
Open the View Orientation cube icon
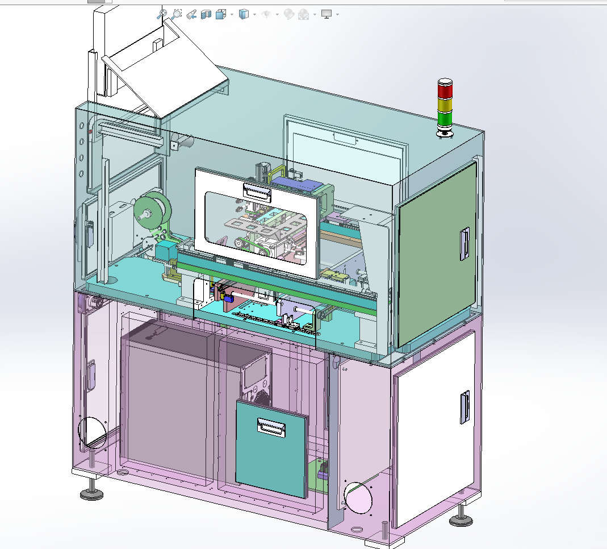[221, 14]
